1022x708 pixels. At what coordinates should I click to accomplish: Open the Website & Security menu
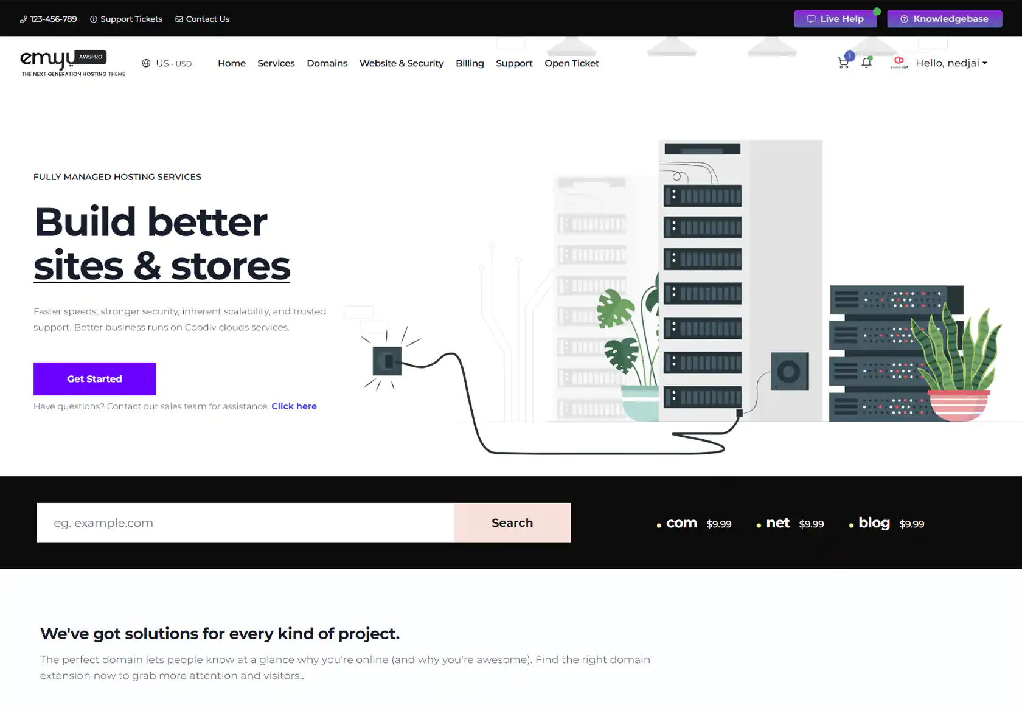coord(401,63)
